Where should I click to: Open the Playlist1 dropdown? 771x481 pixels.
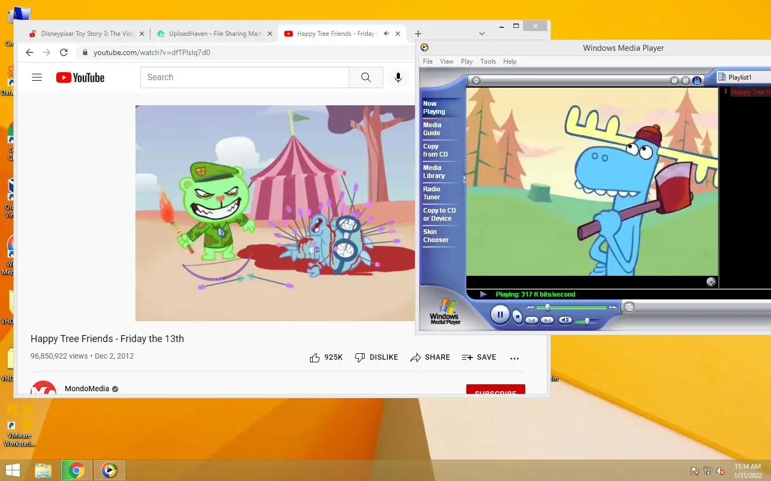744,77
